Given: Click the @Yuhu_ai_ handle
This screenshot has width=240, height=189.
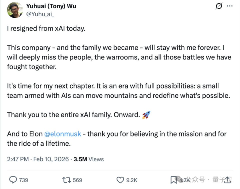Looking at the screenshot, I should tap(40, 14).
